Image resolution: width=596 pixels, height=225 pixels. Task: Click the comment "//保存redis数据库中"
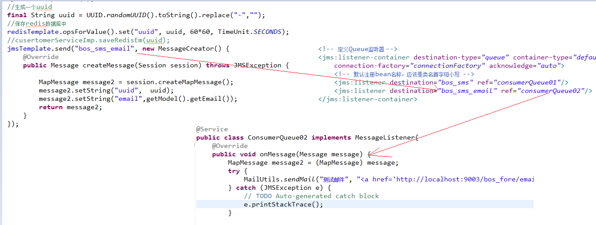point(37,23)
